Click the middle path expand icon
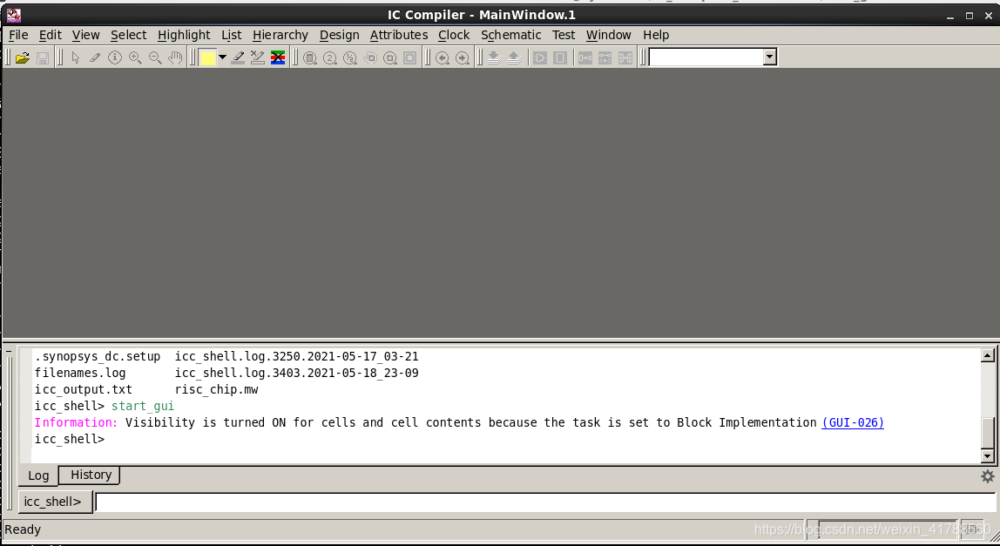 point(605,58)
